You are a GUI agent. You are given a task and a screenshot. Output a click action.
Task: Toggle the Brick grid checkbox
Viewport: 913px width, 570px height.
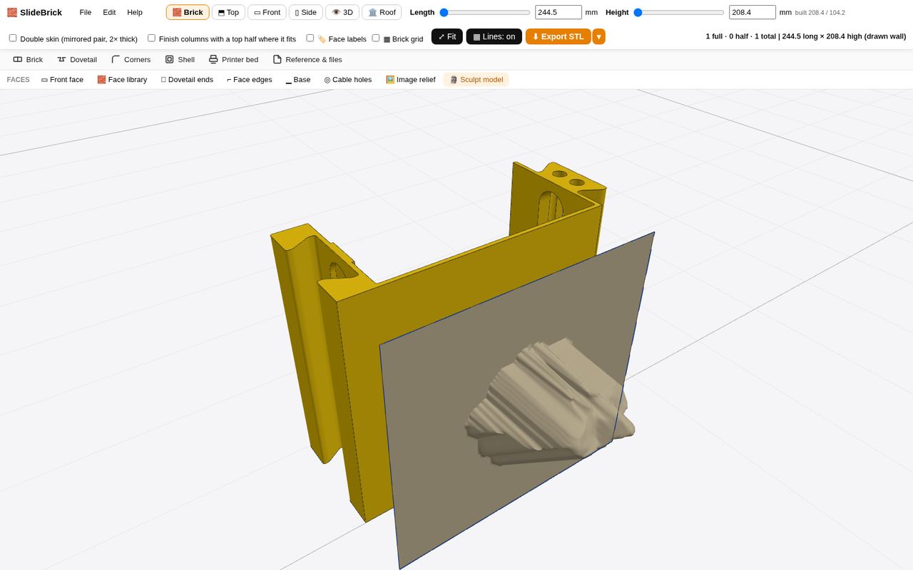point(376,38)
